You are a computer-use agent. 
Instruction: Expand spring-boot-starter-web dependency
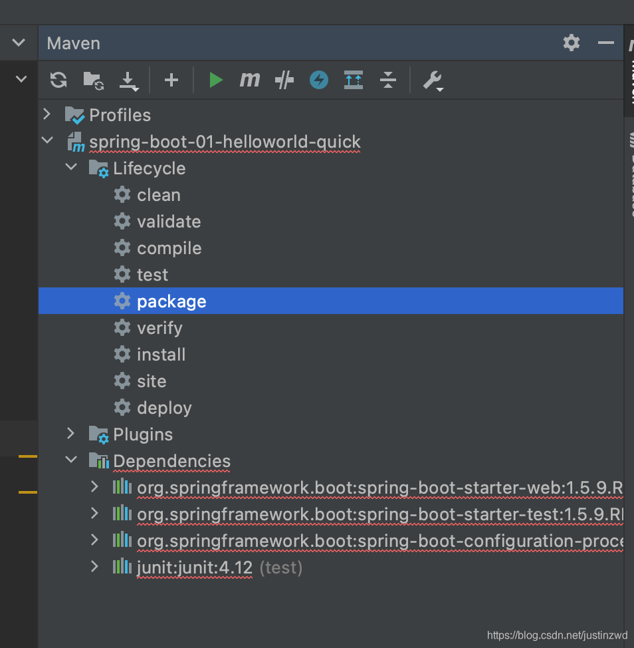pos(94,486)
